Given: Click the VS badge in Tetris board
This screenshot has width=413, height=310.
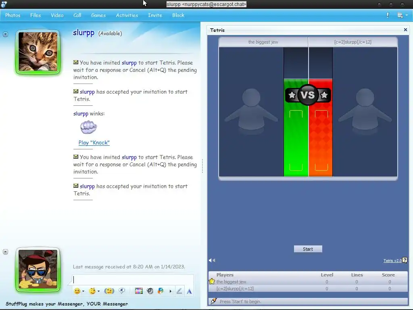Looking at the screenshot, I should 308,95.
